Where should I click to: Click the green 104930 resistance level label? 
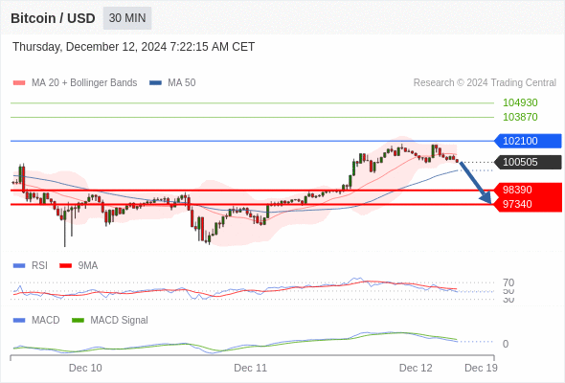pos(520,102)
